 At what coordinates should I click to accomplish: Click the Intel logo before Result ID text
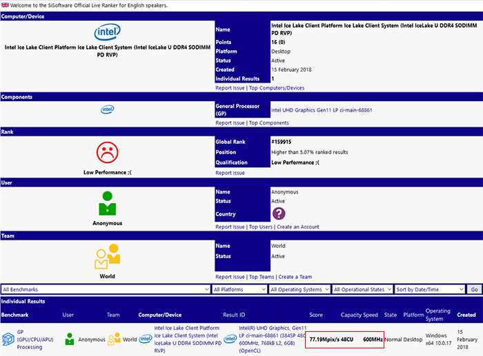click(x=230, y=339)
